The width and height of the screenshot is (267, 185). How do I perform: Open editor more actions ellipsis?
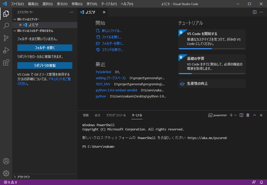[261, 12]
